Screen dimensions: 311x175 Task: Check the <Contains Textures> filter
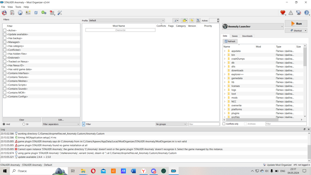tap(5, 77)
